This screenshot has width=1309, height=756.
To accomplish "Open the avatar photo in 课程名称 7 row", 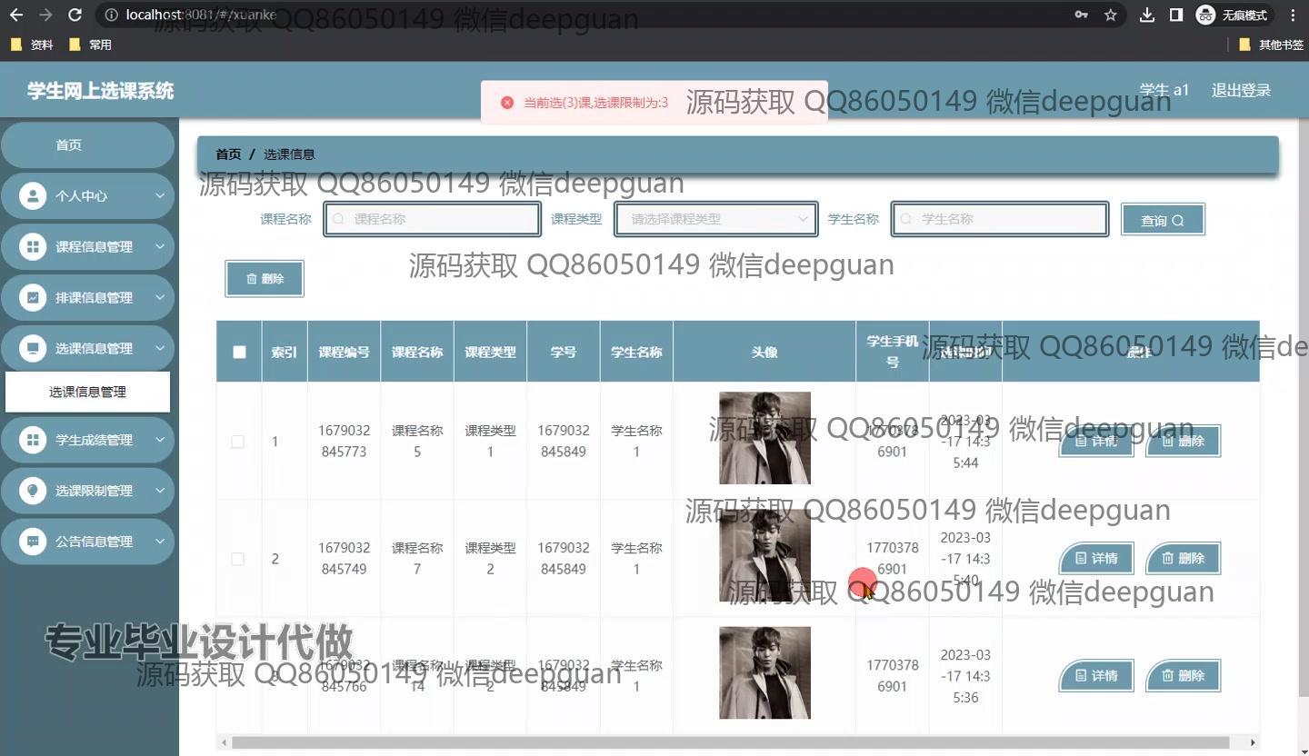I will pyautogui.click(x=764, y=555).
